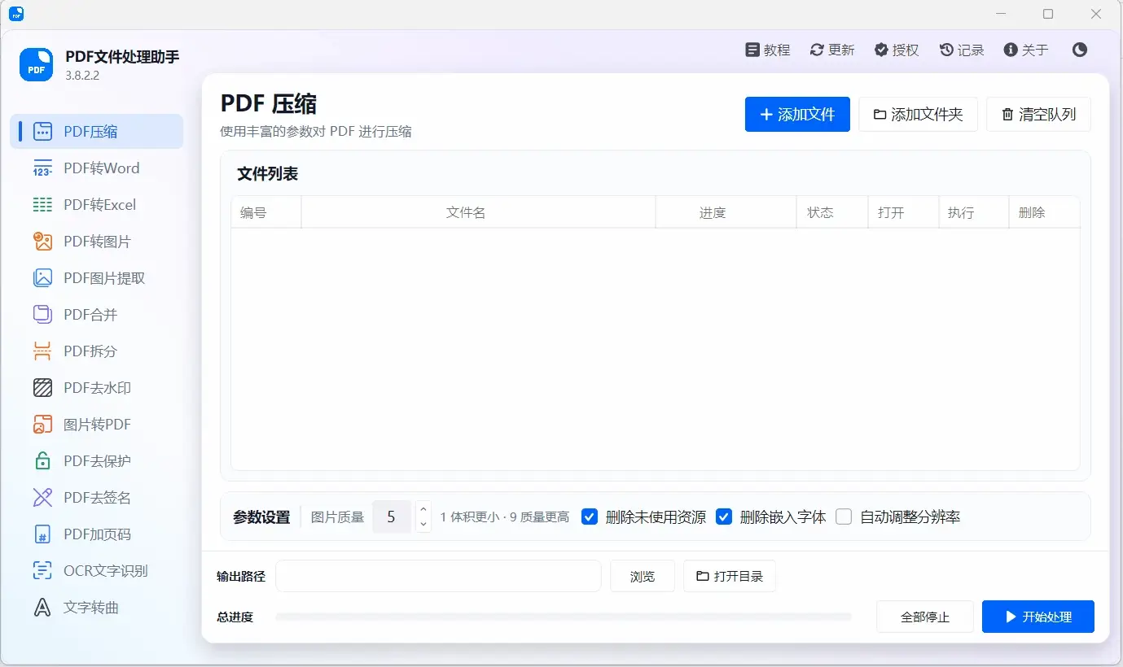Enable the 自动调整分辨率 checkbox
Image resolution: width=1123 pixels, height=667 pixels.
[844, 517]
